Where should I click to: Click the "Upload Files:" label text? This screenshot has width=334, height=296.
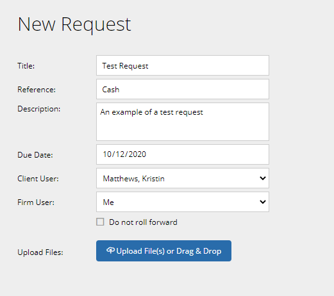40,252
